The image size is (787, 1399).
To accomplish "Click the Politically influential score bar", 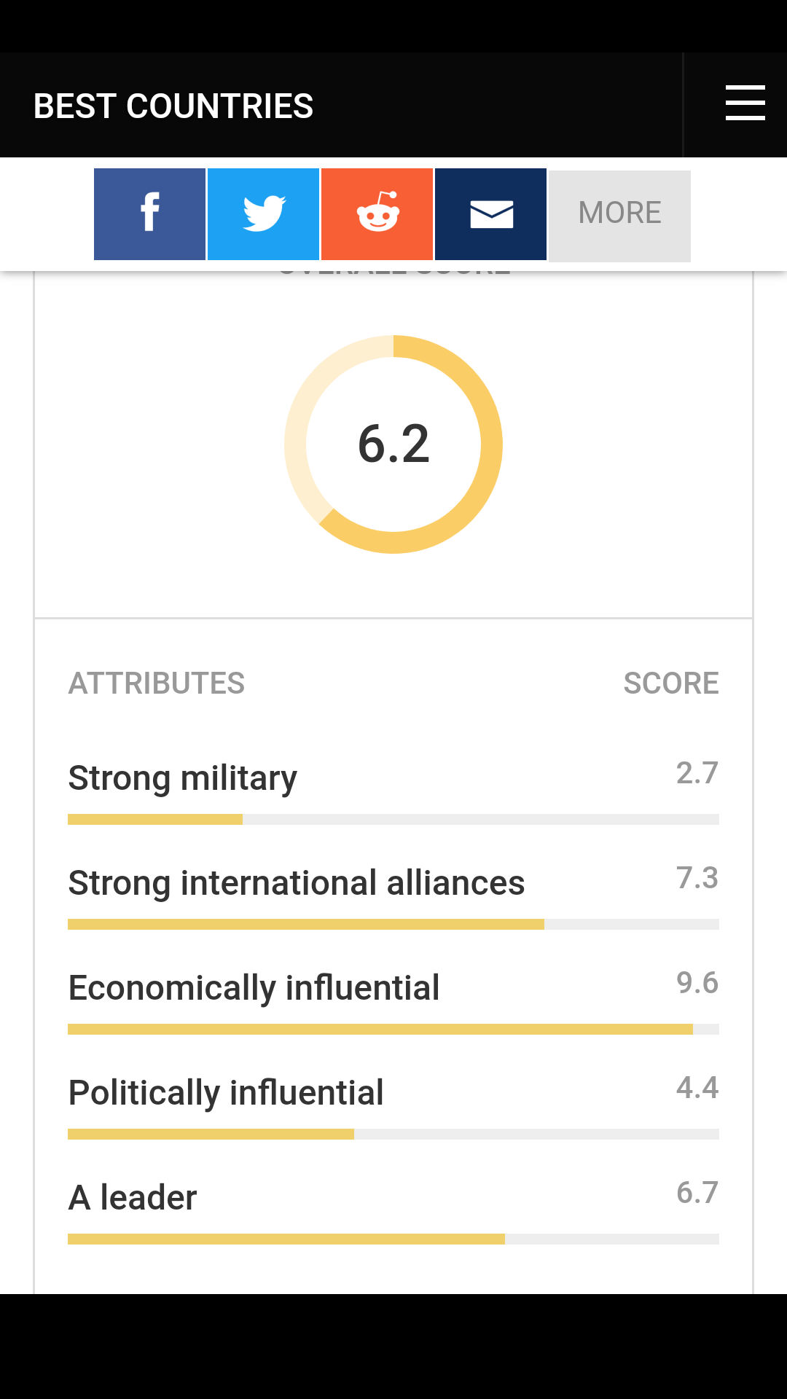I will 393,1135.
